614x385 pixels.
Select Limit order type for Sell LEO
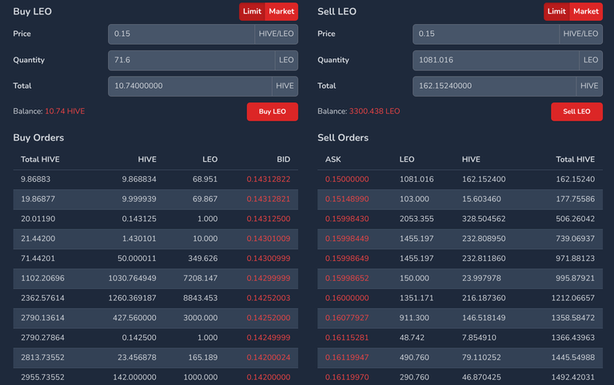point(556,11)
